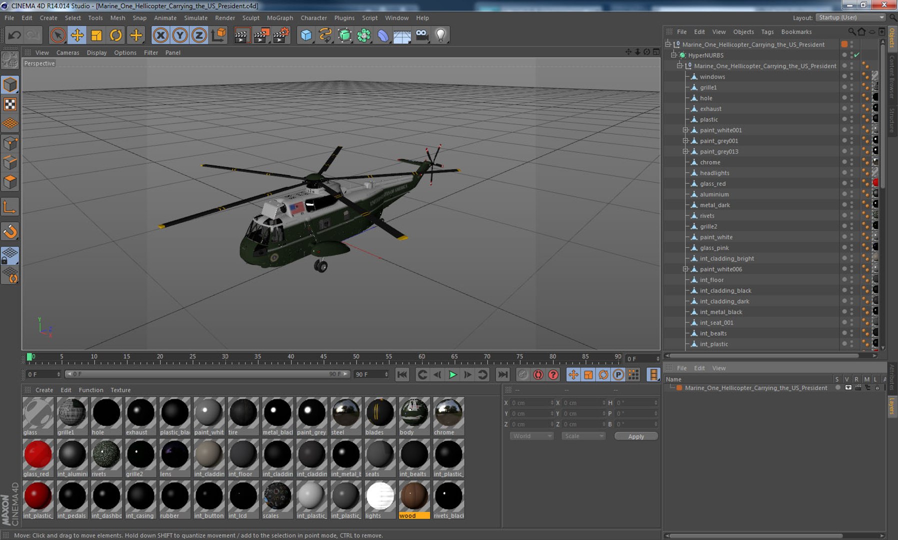898x540 pixels.
Task: Open render settings icon
Action: pyautogui.click(x=281, y=35)
